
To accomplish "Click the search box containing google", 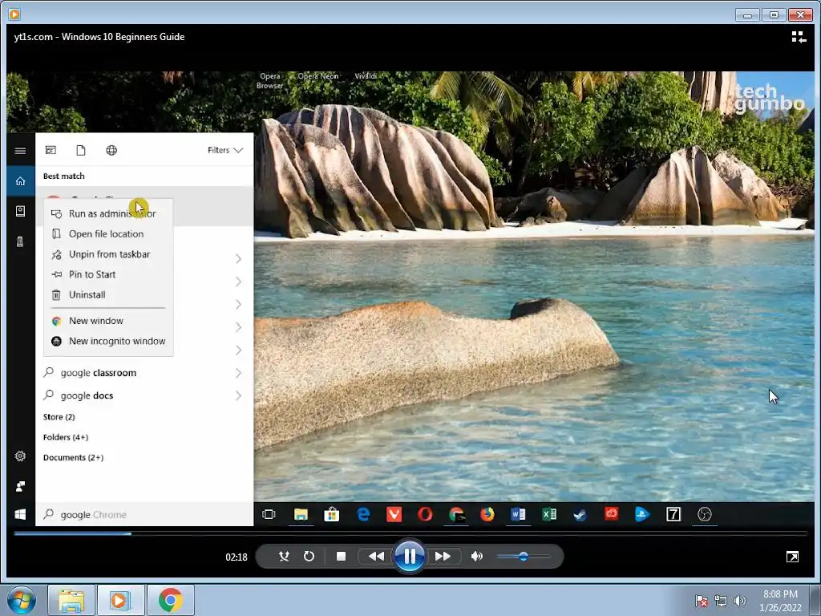I will click(144, 514).
